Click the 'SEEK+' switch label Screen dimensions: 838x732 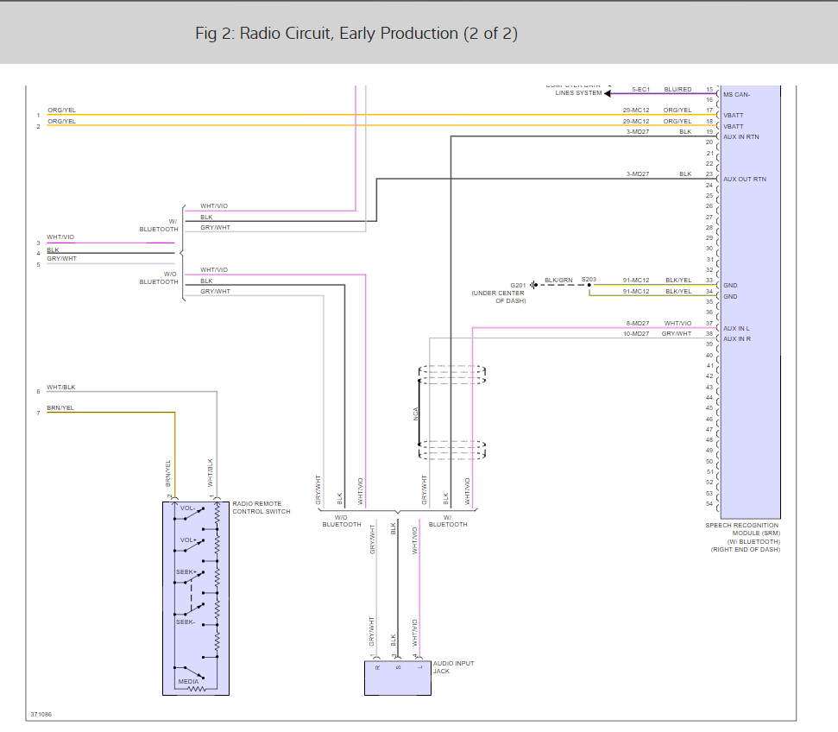point(186,572)
